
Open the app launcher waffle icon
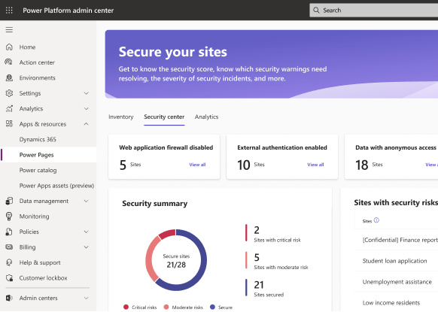point(9,11)
